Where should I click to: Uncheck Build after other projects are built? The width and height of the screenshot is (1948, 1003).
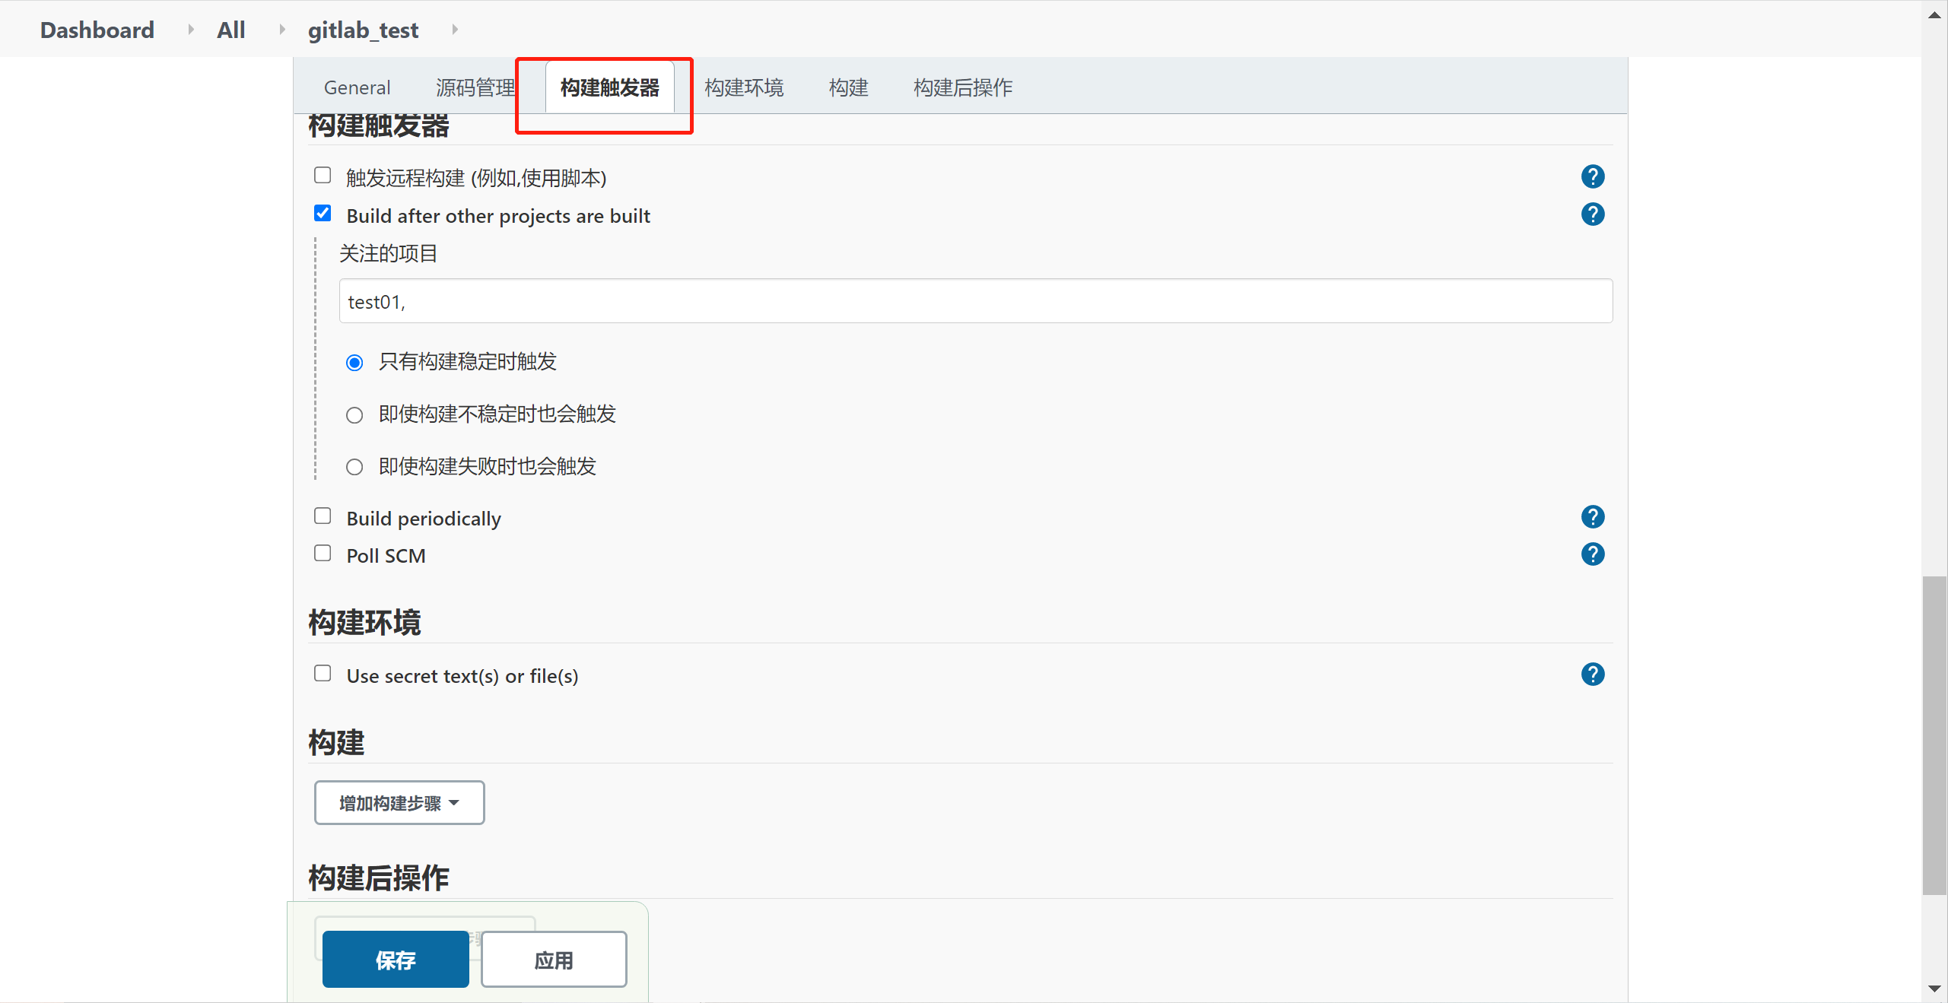(x=323, y=214)
